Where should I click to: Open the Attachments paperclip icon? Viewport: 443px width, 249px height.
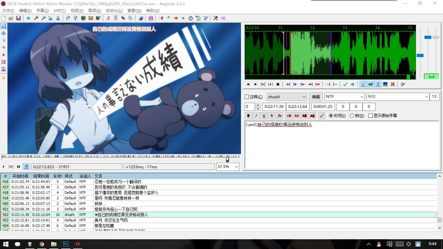pos(123,18)
